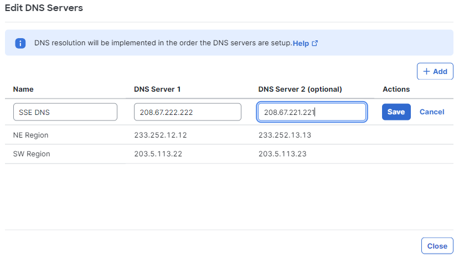Click the DNS Server 2 (optional) column header
Image resolution: width=459 pixels, height=258 pixels.
click(x=300, y=89)
